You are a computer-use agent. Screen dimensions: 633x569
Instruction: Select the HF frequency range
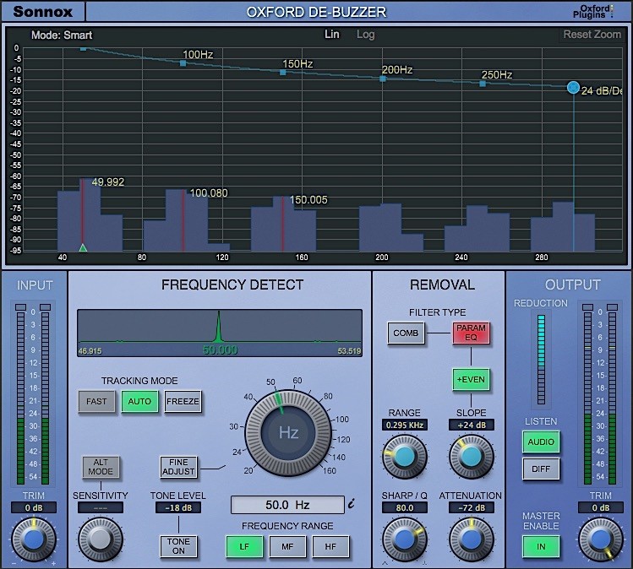pyautogui.click(x=330, y=546)
